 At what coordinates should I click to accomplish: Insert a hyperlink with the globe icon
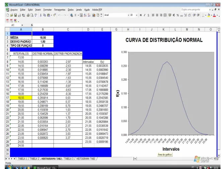(72, 15)
